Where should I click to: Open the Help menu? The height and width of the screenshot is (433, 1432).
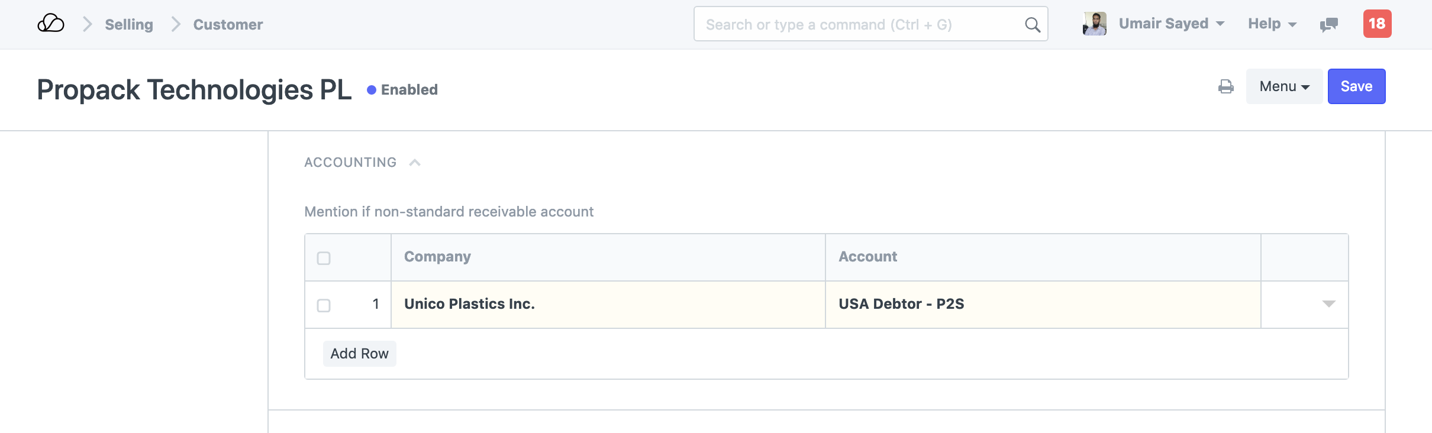click(x=1272, y=24)
